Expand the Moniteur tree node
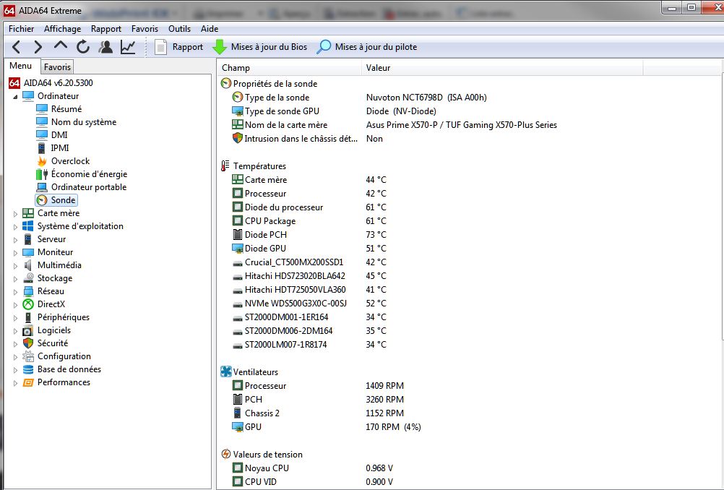Image resolution: width=724 pixels, height=490 pixels. tap(15, 253)
